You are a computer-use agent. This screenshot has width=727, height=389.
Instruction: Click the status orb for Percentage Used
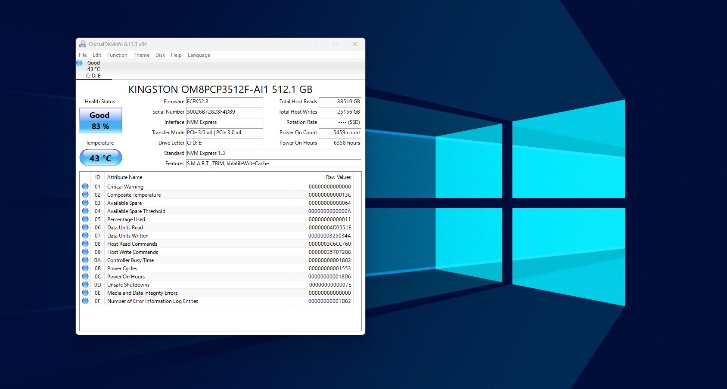[x=85, y=219]
